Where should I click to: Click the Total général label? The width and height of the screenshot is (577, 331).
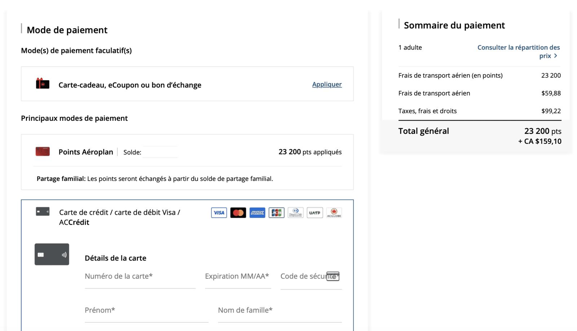(424, 131)
